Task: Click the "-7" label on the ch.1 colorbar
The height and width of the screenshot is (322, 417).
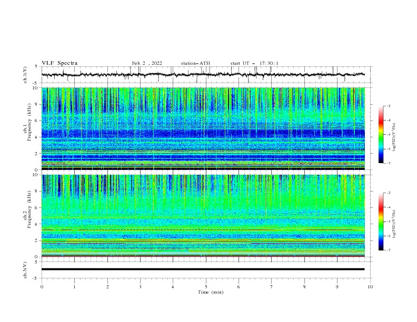Action: point(388,163)
